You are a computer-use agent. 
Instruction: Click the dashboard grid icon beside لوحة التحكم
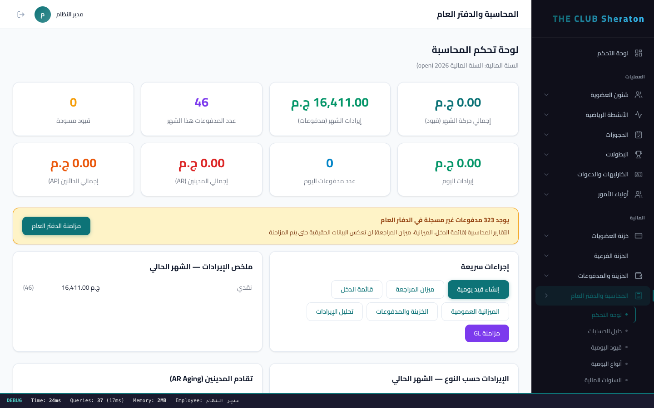(639, 53)
